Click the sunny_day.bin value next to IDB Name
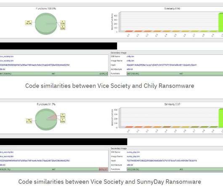223x186 pixels. (x=133, y=152)
